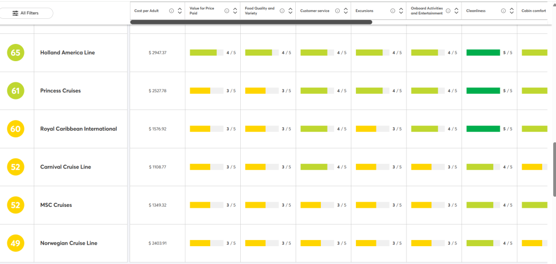Show info for Cost per Adult column
Screen dimensions: 556x264
click(172, 11)
